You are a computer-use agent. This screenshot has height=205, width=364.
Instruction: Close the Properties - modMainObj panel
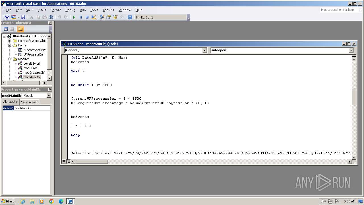[x=50, y=89]
